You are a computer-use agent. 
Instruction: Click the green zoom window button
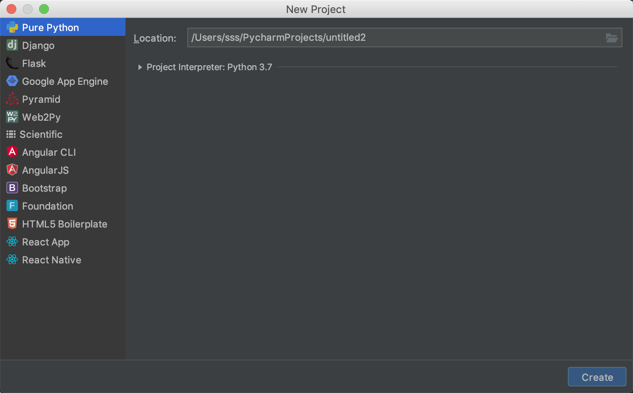coord(44,9)
